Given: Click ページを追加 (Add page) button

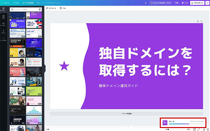Looking at the screenshot, I should [x=127, y=114].
